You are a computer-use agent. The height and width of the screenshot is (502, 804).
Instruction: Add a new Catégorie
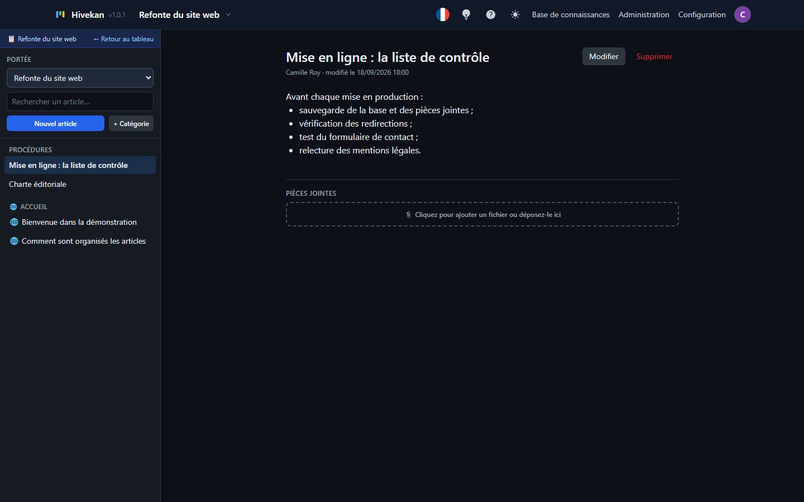(x=131, y=123)
